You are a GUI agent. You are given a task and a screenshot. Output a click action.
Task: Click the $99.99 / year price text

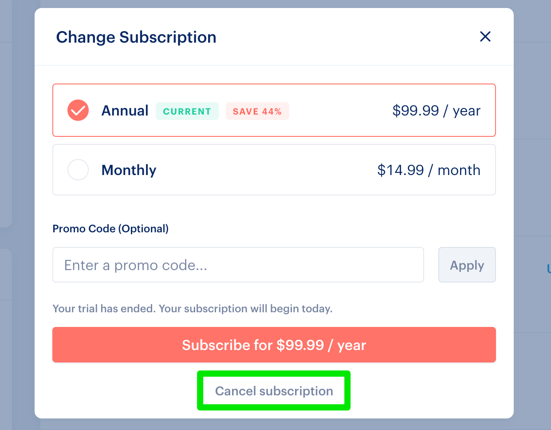(x=437, y=111)
